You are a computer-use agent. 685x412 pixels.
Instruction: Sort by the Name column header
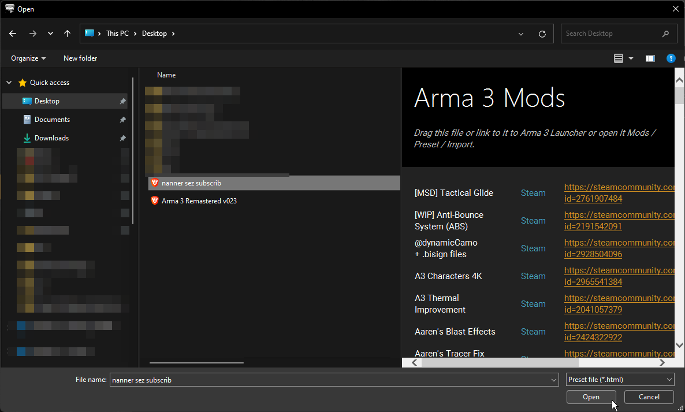[x=166, y=75]
